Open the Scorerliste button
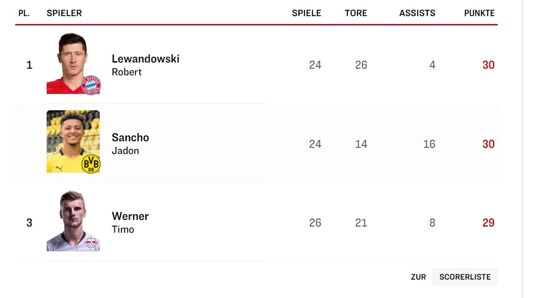Screen dimensions: 540x298 pyautogui.click(x=465, y=277)
